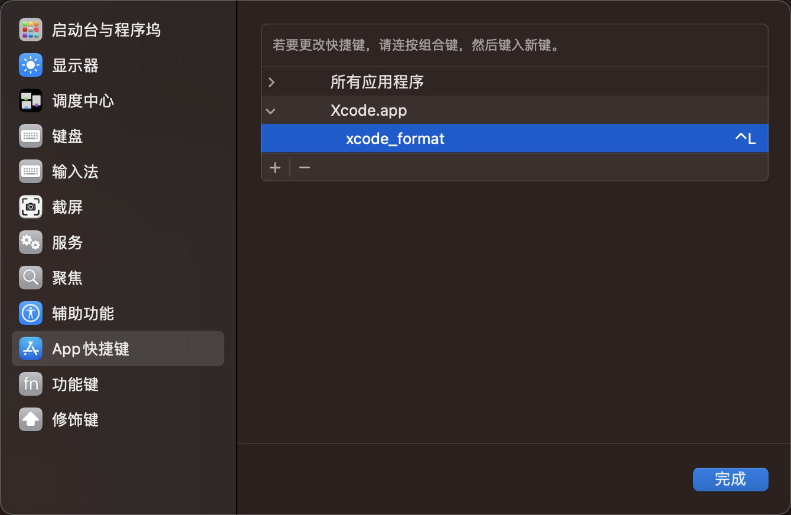
Task: Click the Launchpad & Dock icon
Action: coord(30,30)
